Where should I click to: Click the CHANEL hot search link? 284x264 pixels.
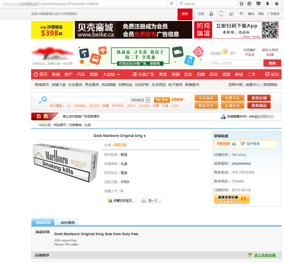coord(80,106)
